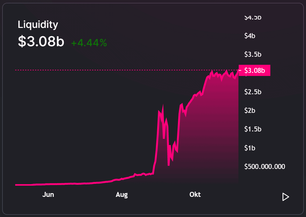The image size is (306, 217).
Task: Click the partially hidden $4.5b axis label
Action: (253, 18)
